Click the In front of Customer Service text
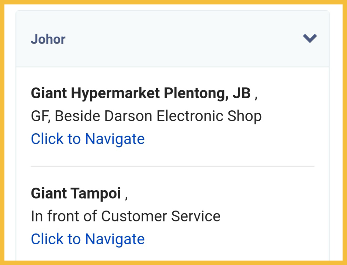Viewport: 347px width, 265px height. tap(125, 216)
